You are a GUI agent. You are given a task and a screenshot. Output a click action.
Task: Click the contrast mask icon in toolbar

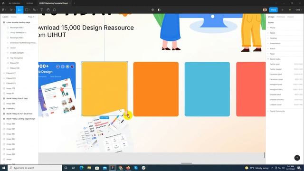pyautogui.click(x=159, y=9)
